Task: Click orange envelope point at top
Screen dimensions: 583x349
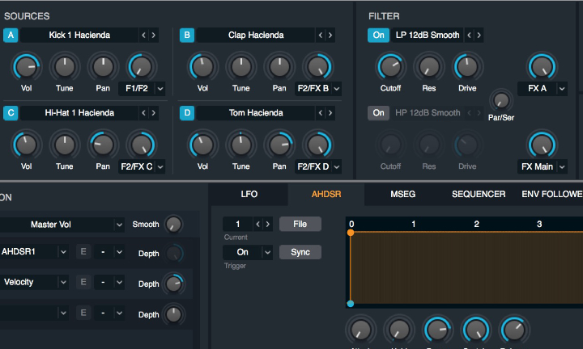Action: [351, 233]
